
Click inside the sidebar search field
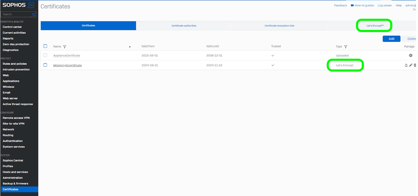pyautogui.click(x=16, y=14)
